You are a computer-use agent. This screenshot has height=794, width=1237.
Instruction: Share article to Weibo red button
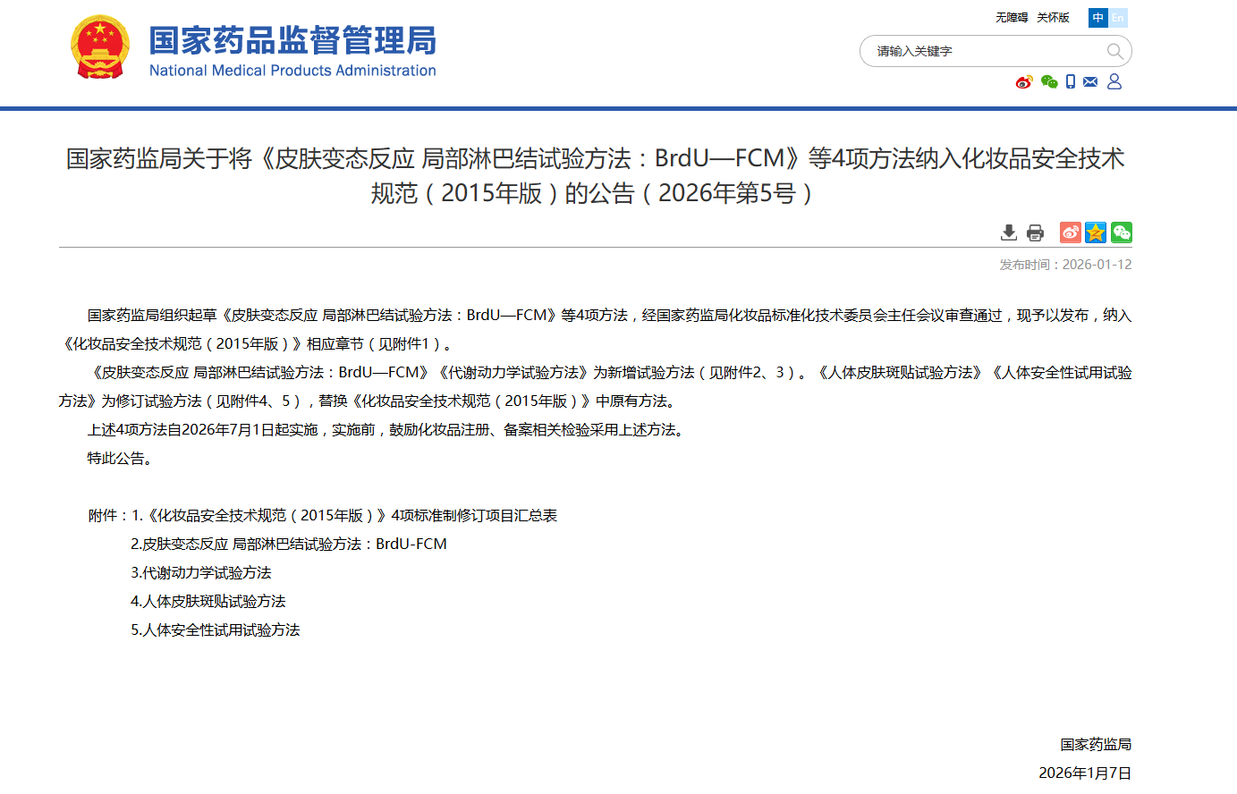[x=1071, y=232]
